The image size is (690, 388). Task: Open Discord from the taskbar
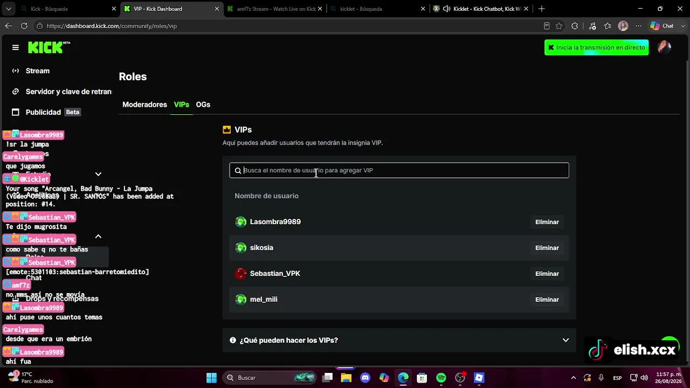click(x=365, y=378)
